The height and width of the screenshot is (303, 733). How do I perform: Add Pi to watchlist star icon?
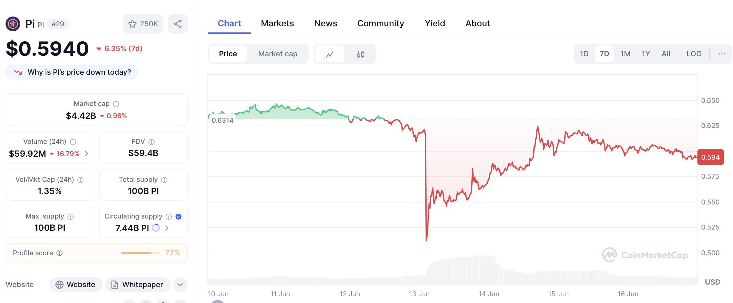[132, 24]
